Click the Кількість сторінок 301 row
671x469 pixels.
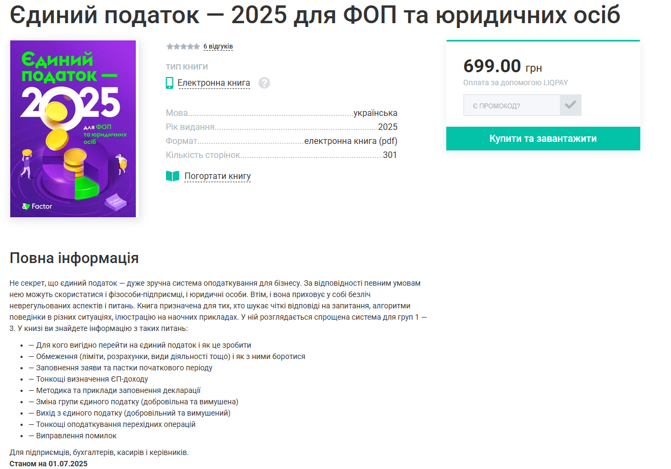pos(281,155)
